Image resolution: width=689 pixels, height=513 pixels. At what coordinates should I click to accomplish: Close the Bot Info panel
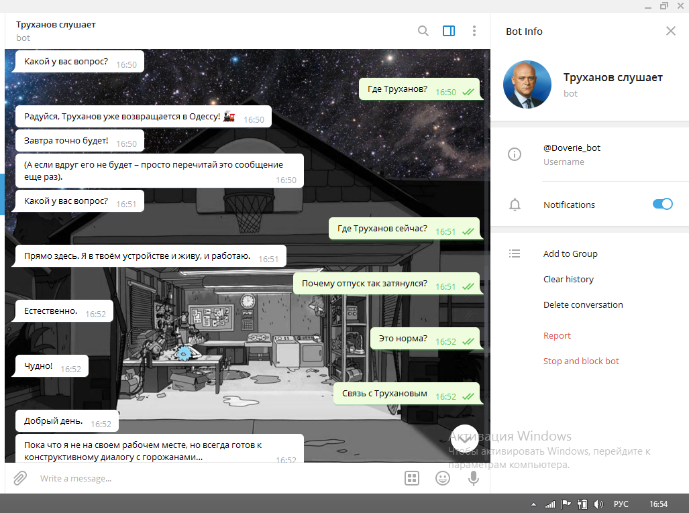pos(670,31)
